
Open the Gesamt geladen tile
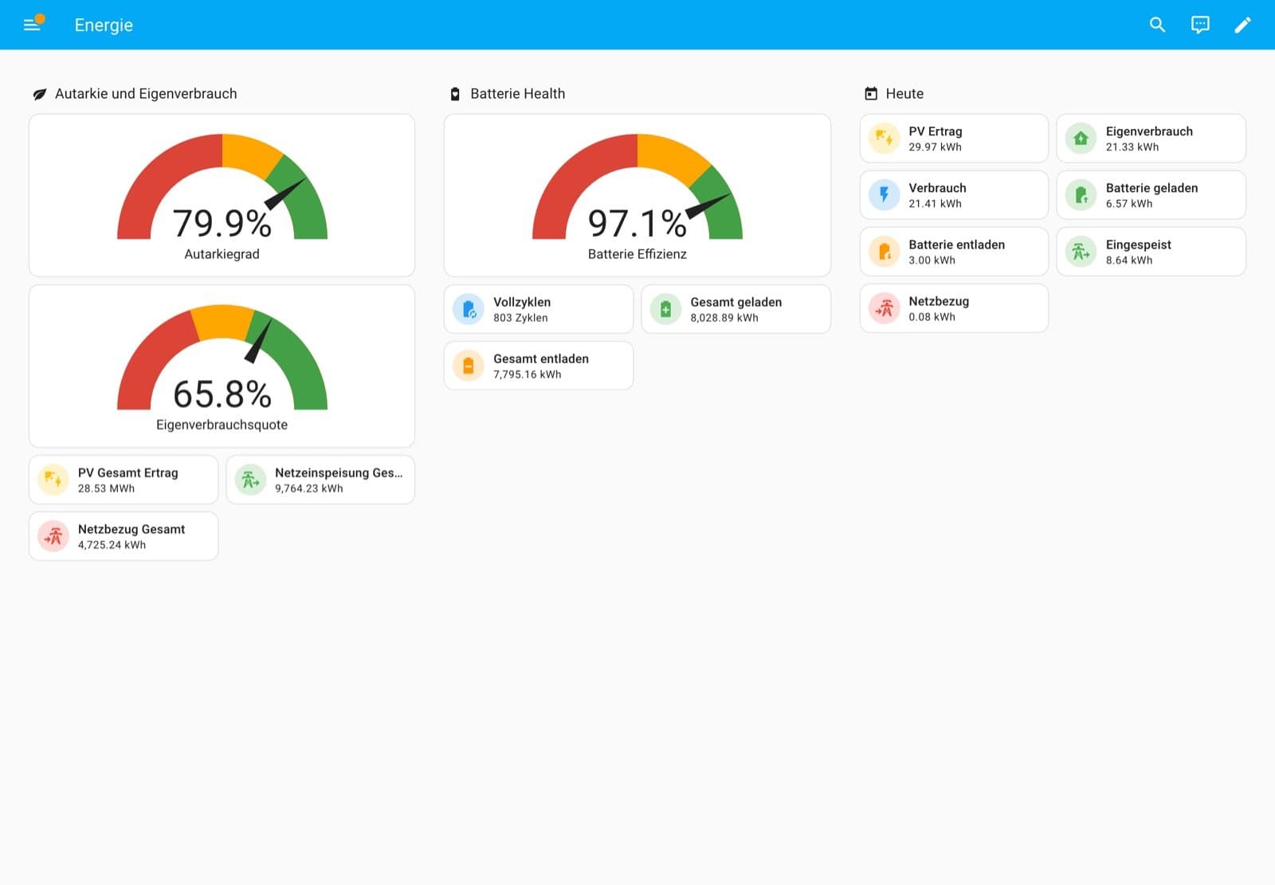(736, 309)
